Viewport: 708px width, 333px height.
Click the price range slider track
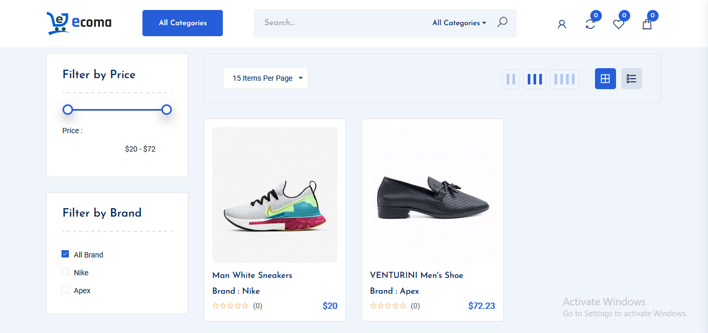(x=117, y=110)
